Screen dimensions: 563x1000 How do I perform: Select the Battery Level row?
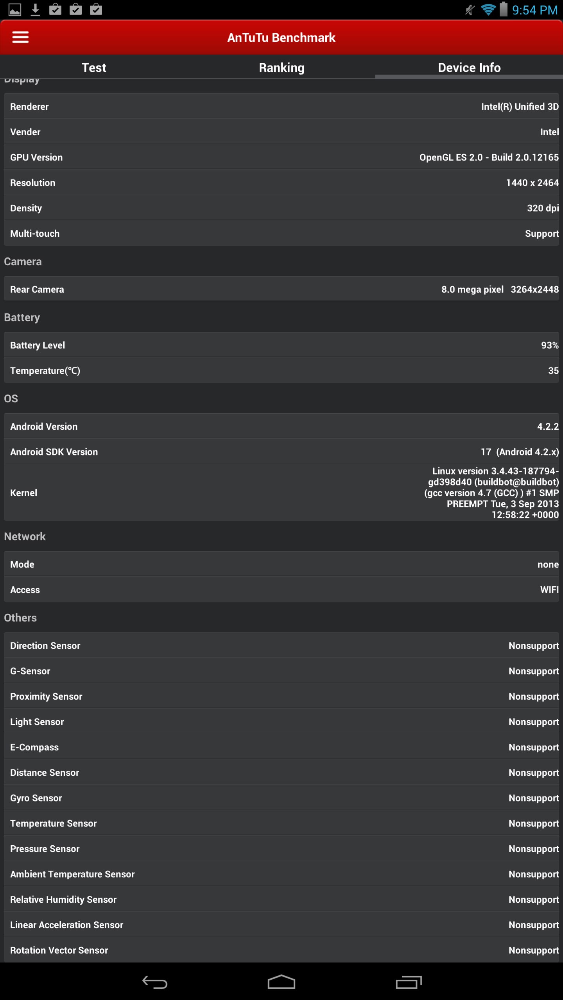(281, 345)
